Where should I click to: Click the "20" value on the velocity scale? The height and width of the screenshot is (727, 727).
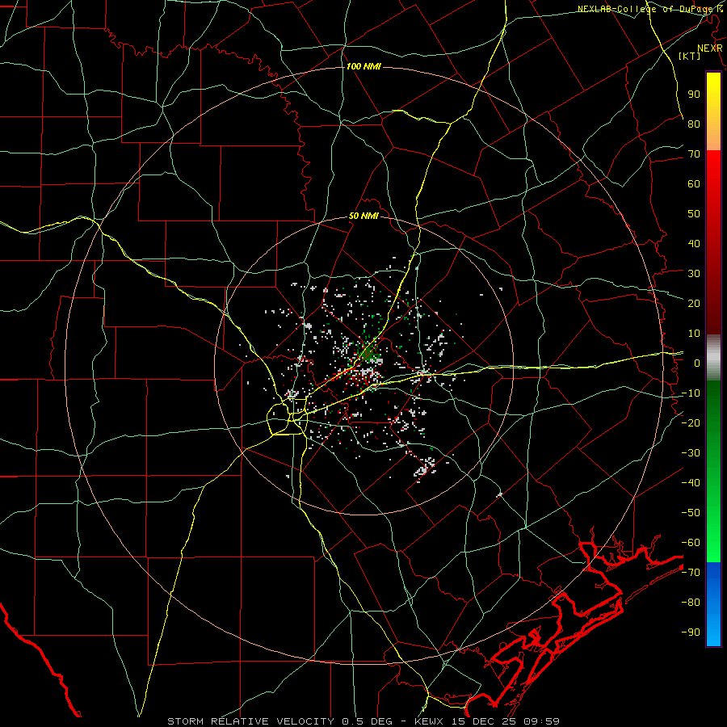coord(694,303)
